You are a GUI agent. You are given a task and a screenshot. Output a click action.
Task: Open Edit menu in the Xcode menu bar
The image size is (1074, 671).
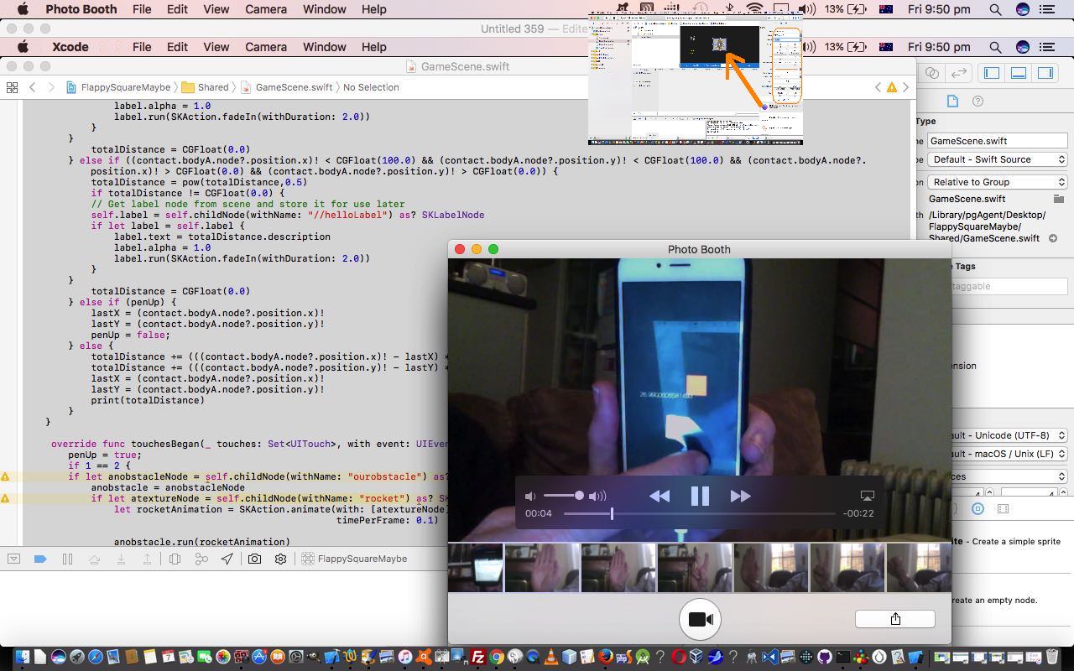177,47
